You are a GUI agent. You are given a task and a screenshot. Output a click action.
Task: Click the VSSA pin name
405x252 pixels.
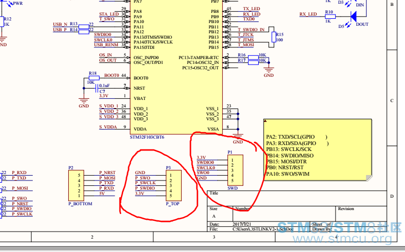click(213, 129)
